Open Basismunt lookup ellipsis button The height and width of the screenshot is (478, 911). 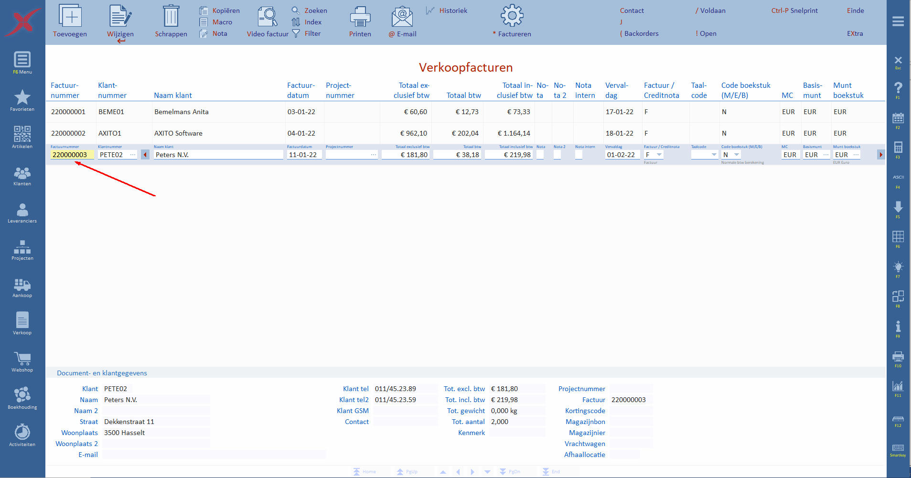click(826, 155)
